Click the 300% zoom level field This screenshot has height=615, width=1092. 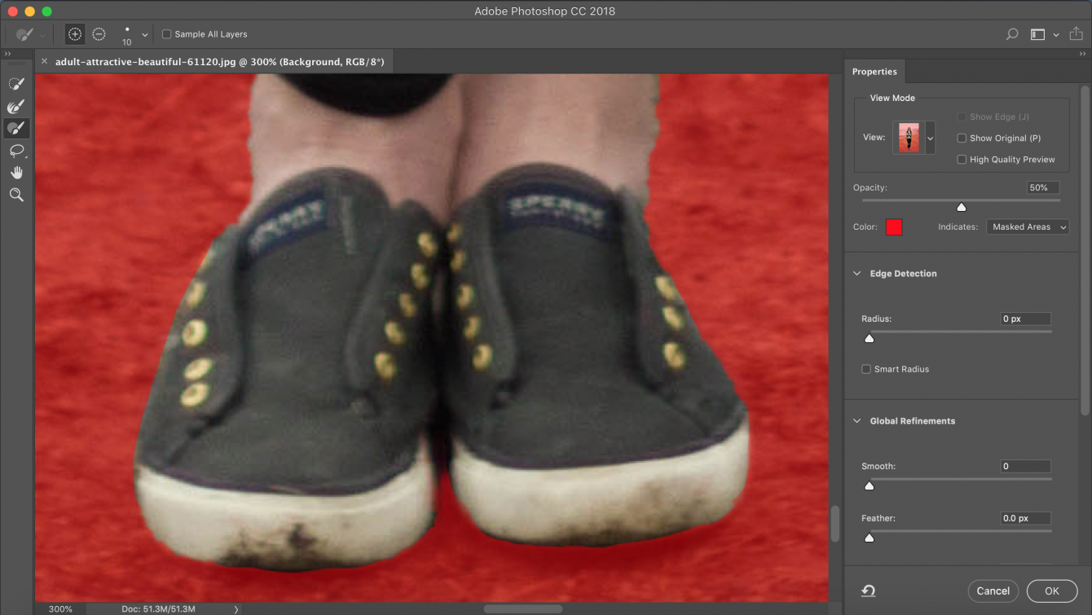pos(60,608)
